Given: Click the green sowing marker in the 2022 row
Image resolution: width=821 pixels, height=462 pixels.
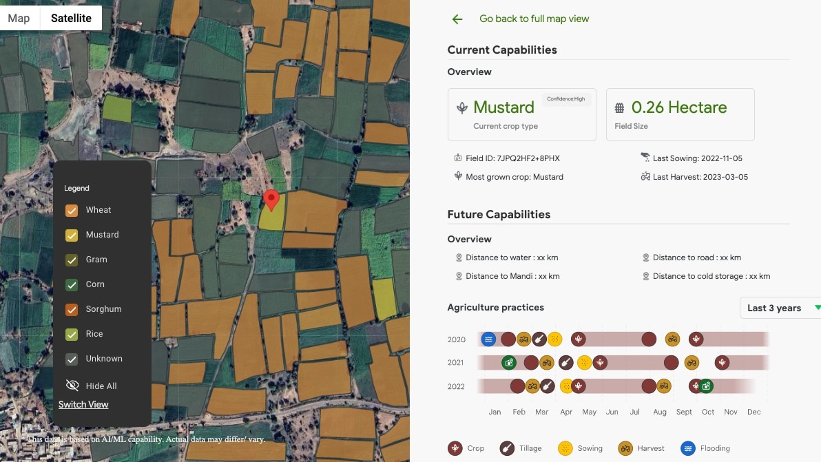Looking at the screenshot, I should point(707,386).
